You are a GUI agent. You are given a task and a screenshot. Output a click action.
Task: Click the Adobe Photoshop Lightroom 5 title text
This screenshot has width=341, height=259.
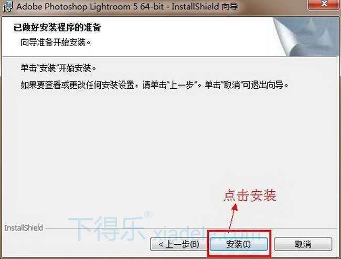(90, 6)
